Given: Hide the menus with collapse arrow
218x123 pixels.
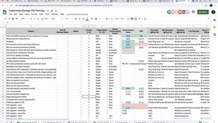Looking at the screenshot, I should (208, 19).
